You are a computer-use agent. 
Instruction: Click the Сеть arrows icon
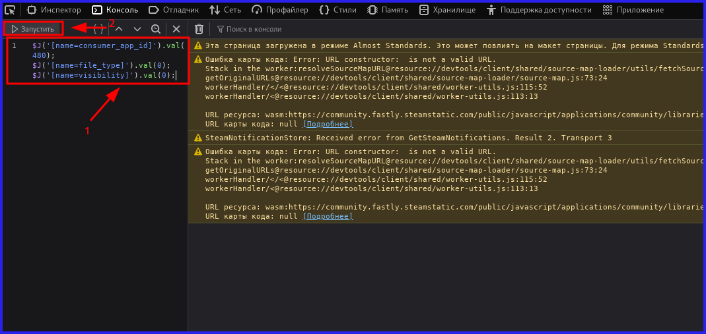click(x=215, y=10)
